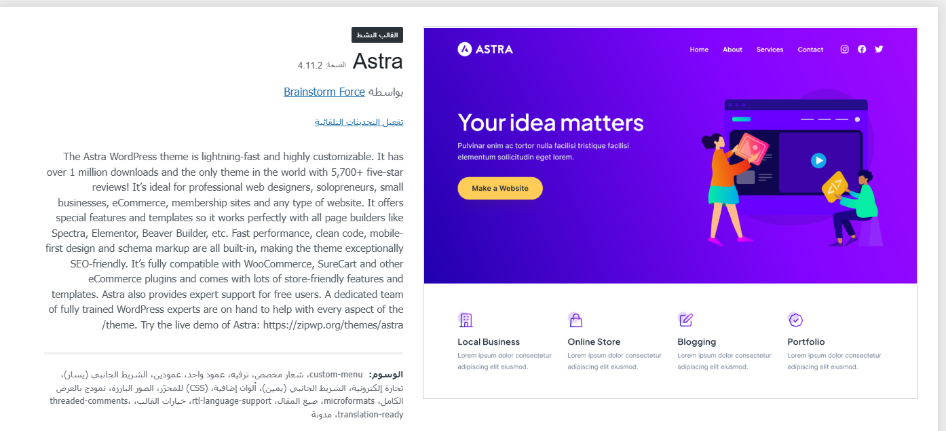Click the video play icon in illustration

[819, 161]
